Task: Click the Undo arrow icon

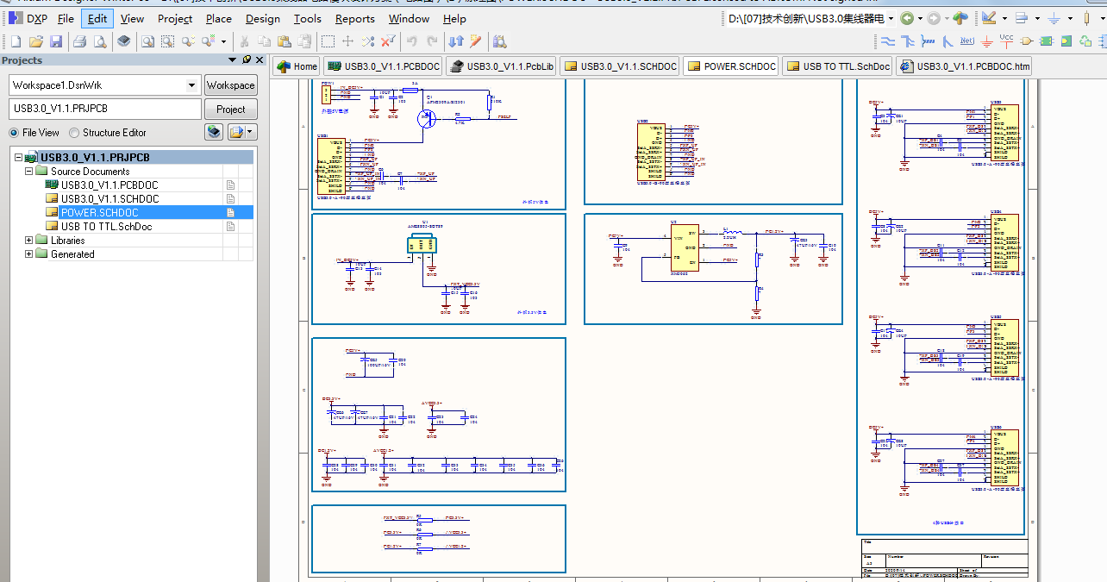Action: [412, 41]
